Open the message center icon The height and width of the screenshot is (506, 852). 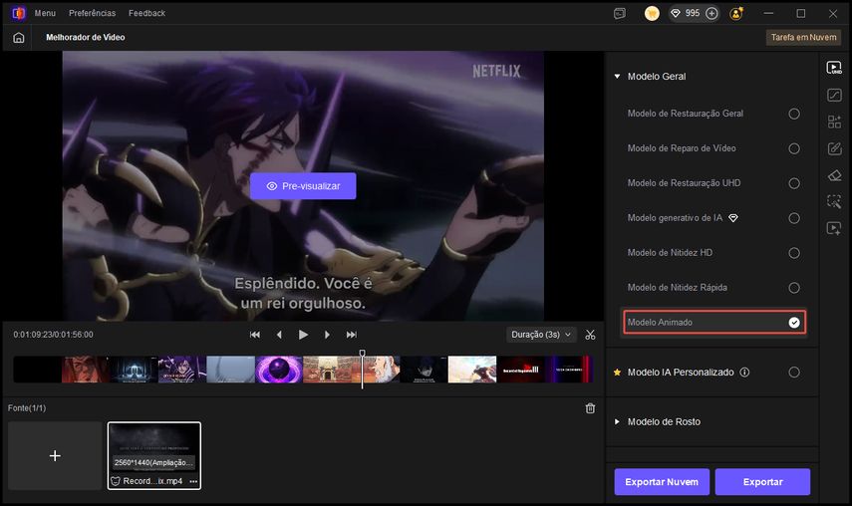(620, 13)
